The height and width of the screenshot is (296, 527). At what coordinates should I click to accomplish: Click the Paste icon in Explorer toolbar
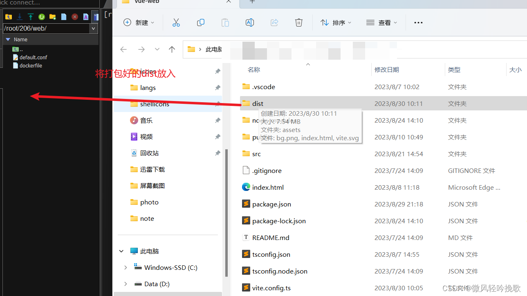[225, 22]
